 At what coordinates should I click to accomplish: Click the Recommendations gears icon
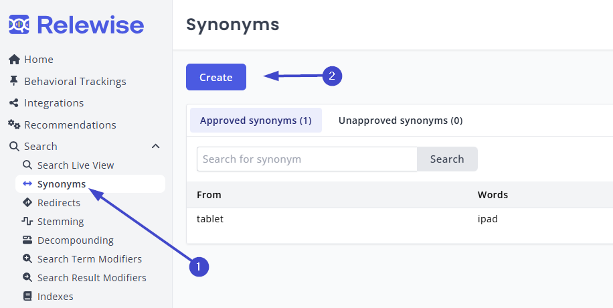coord(14,125)
